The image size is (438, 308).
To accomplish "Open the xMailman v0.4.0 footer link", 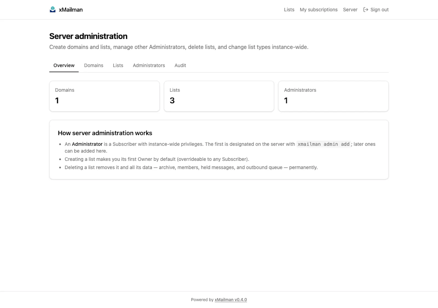I will (231, 300).
